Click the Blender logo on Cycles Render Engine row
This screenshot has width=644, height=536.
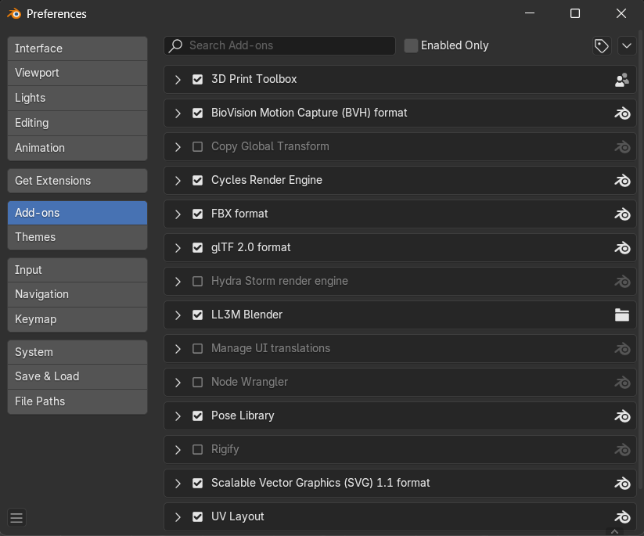pos(622,180)
